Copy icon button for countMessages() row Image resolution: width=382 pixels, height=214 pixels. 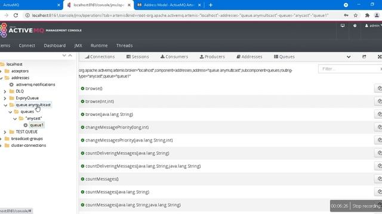(379, 179)
